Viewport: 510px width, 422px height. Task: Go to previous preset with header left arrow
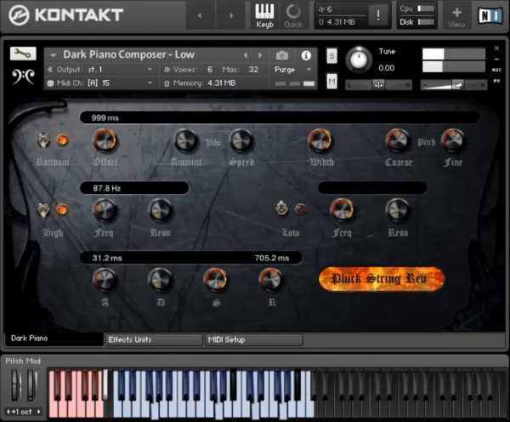(200, 15)
